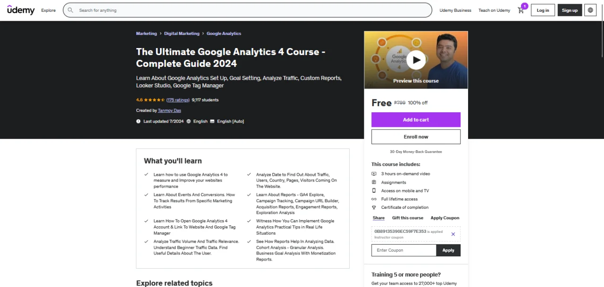Open Udemy Business link
604x287 pixels.
(x=455, y=10)
